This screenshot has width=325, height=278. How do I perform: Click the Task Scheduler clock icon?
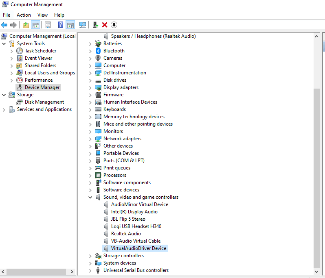pos(20,51)
